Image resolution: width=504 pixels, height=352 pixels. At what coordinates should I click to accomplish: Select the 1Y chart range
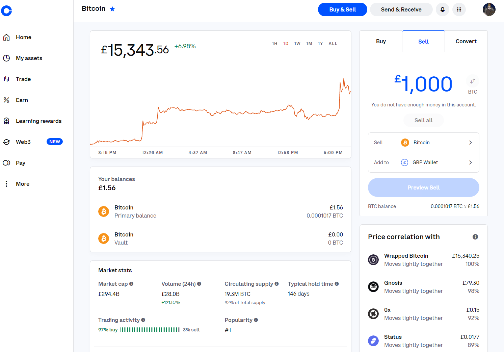320,44
